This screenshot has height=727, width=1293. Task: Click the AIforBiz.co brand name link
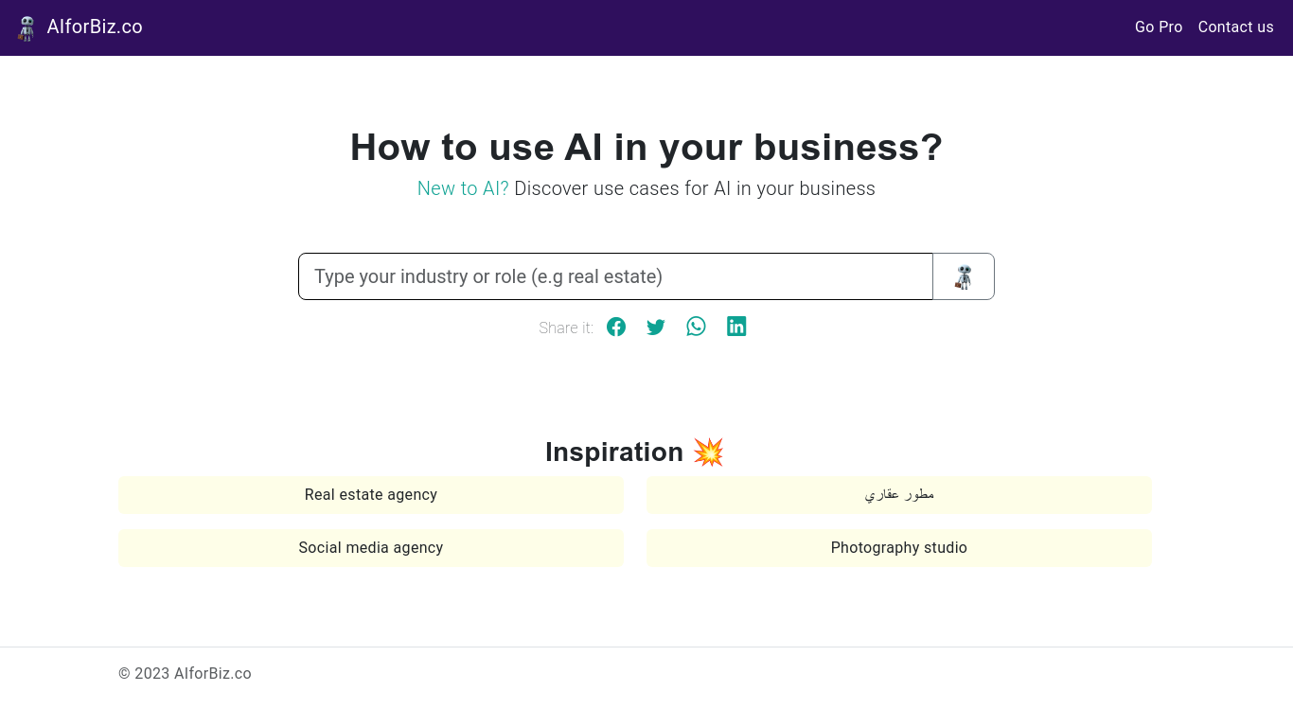pyautogui.click(x=97, y=27)
